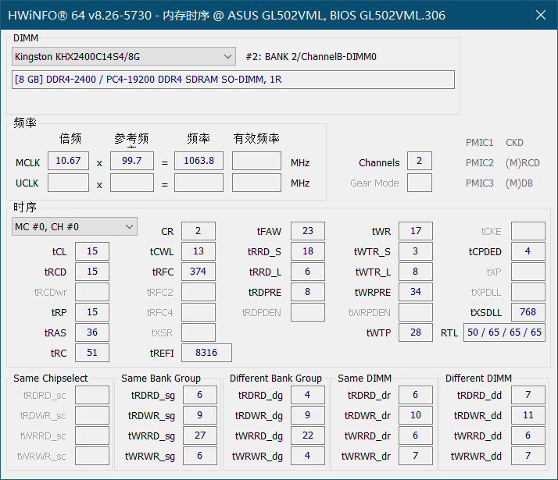
Task: Open the Kingston KHX2400C14S4/8G DIMM dropdown
Action: (123, 56)
